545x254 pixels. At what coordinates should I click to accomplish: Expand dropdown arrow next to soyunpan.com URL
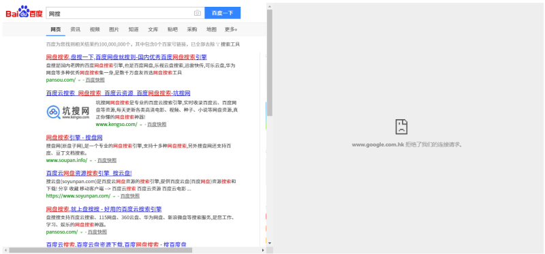click(114, 196)
